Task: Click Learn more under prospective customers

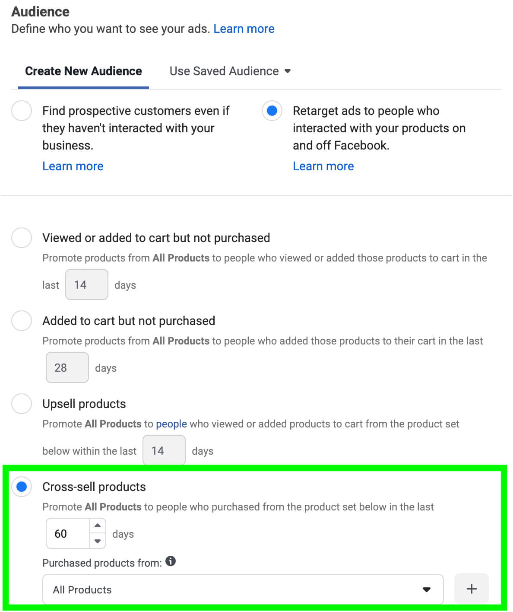Action: [x=73, y=166]
